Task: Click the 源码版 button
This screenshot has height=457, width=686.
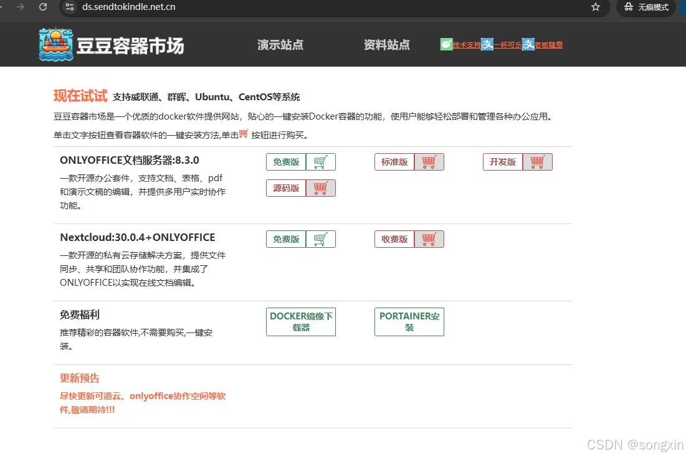Action: [286, 188]
